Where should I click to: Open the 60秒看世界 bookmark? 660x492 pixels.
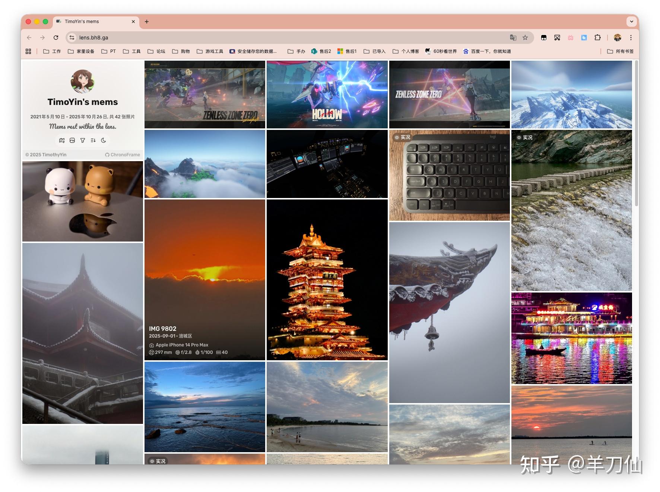click(441, 51)
